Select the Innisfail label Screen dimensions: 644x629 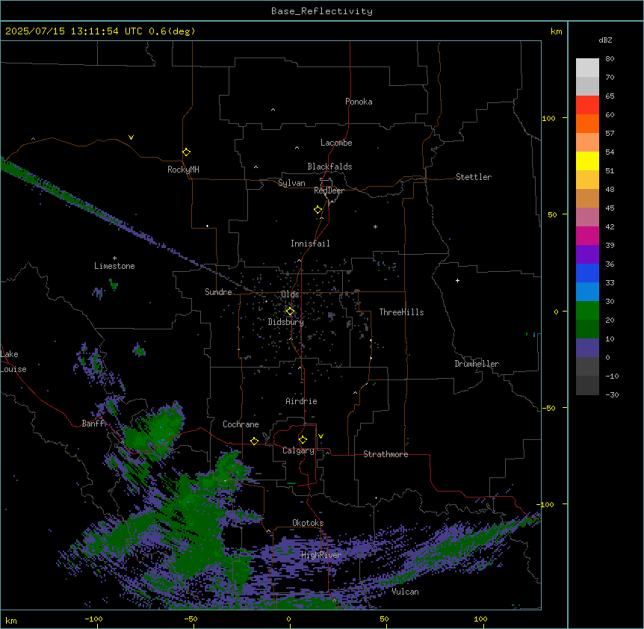[310, 244]
